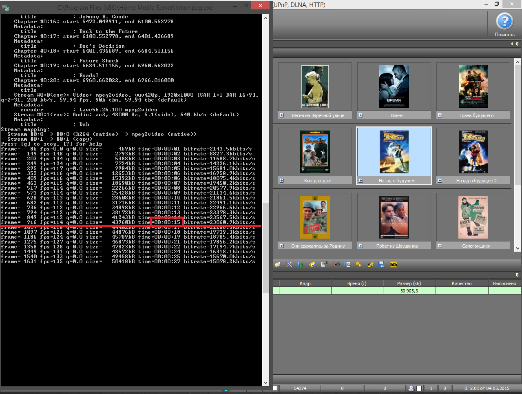This screenshot has width=522, height=394.
Task: Expand the Время movie item
Action: (x=361, y=115)
